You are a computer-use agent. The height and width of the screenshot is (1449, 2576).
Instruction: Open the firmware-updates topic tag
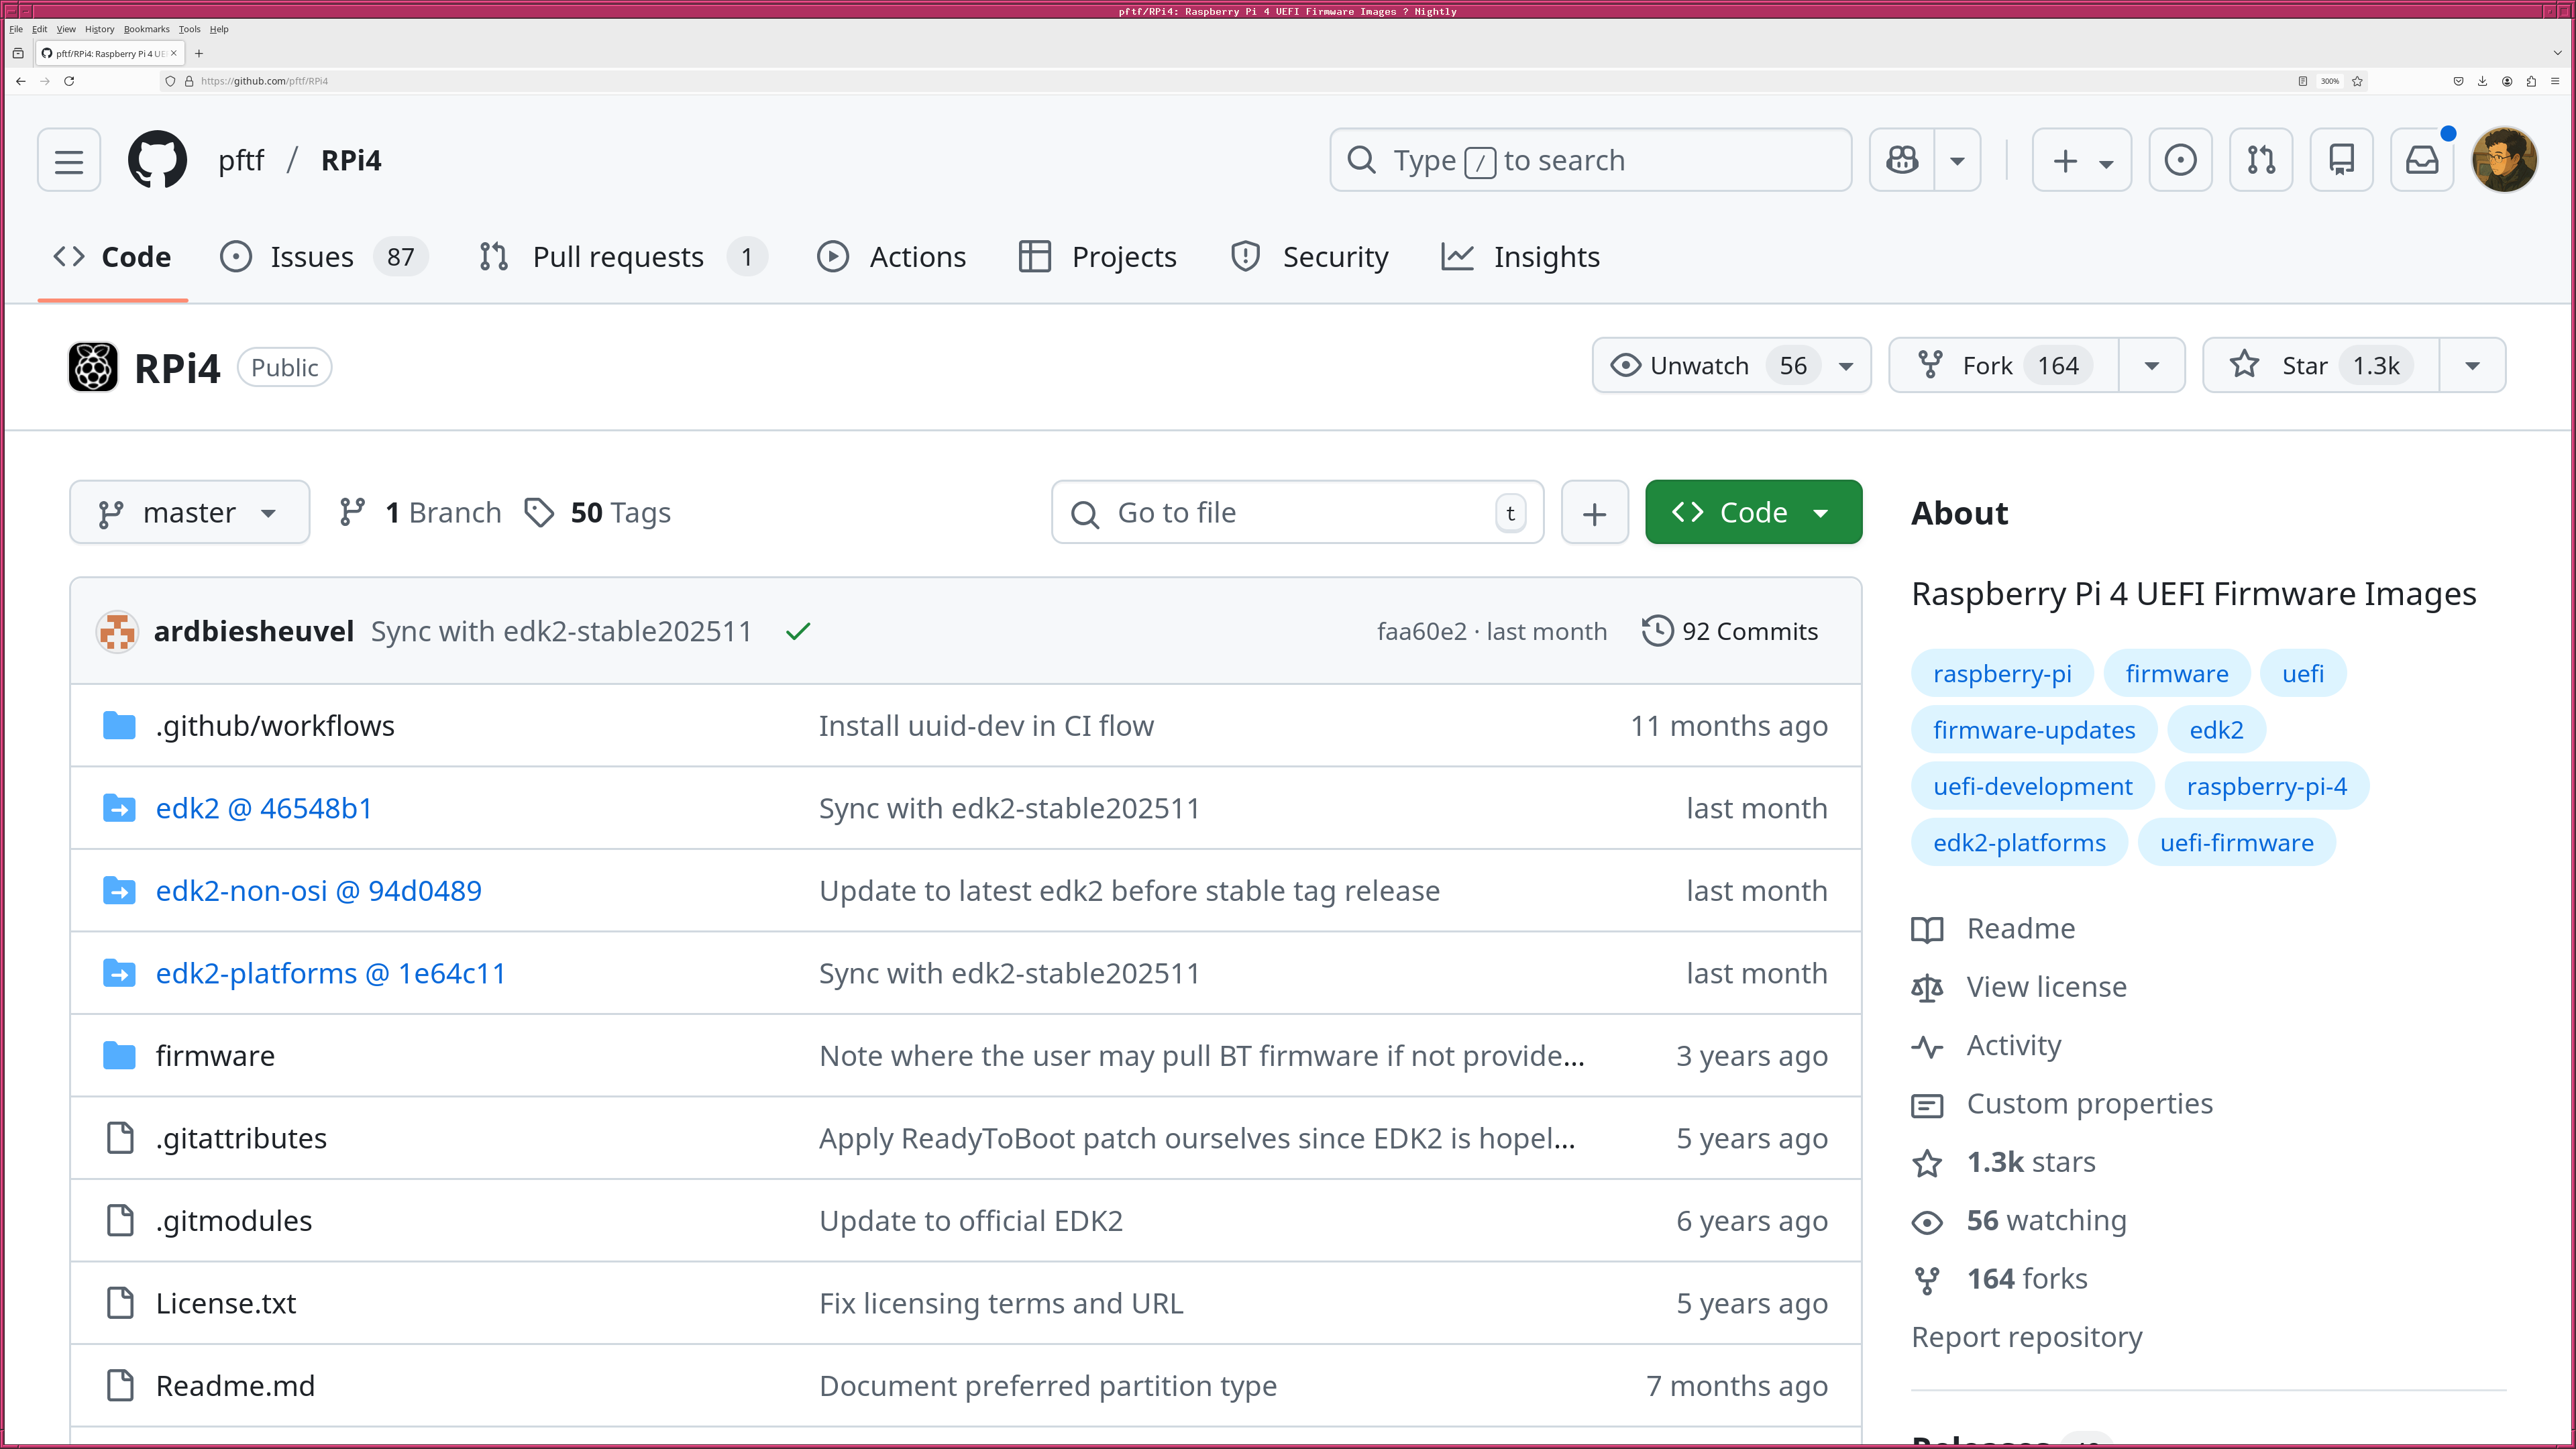(2033, 730)
